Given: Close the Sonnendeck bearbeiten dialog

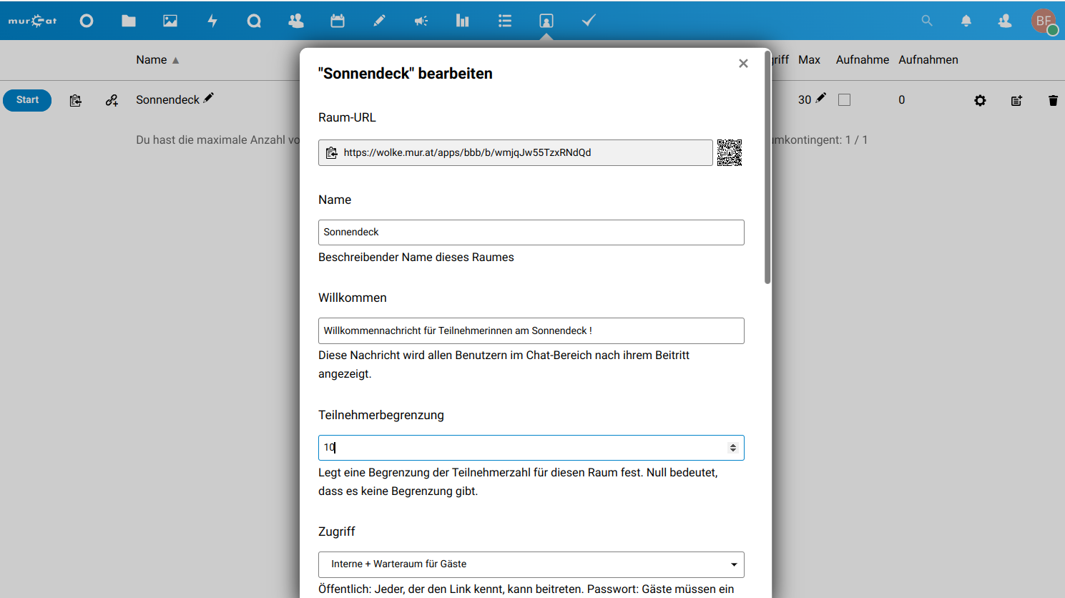Looking at the screenshot, I should tap(743, 64).
